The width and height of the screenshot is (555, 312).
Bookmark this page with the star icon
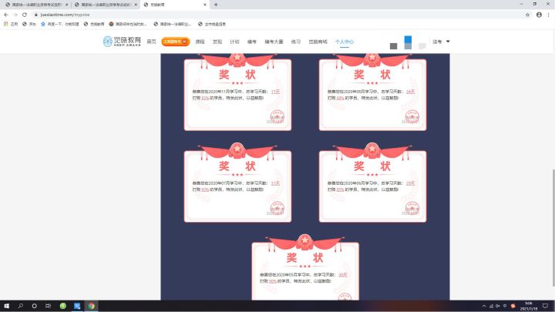pyautogui.click(x=527, y=15)
